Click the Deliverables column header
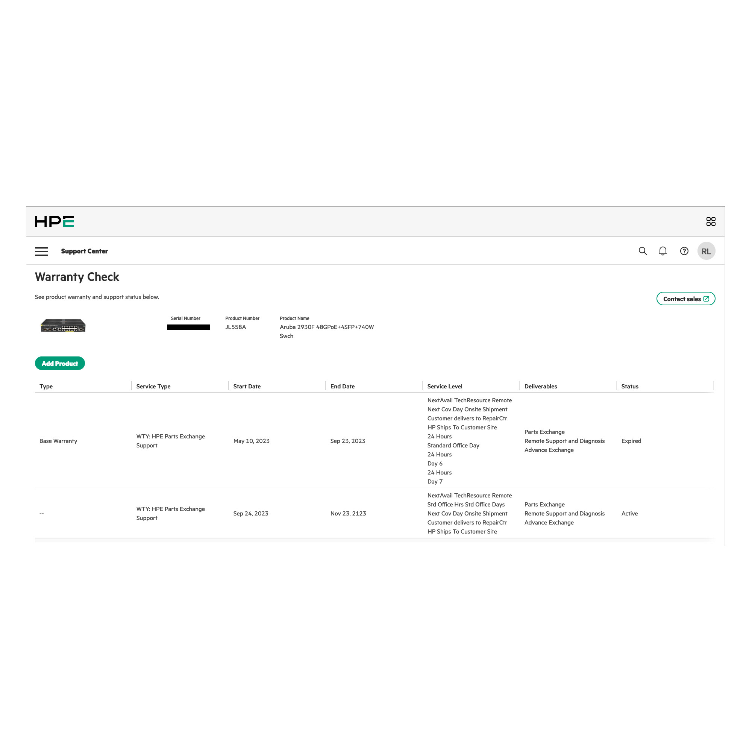The width and height of the screenshot is (752, 752). 540,386
